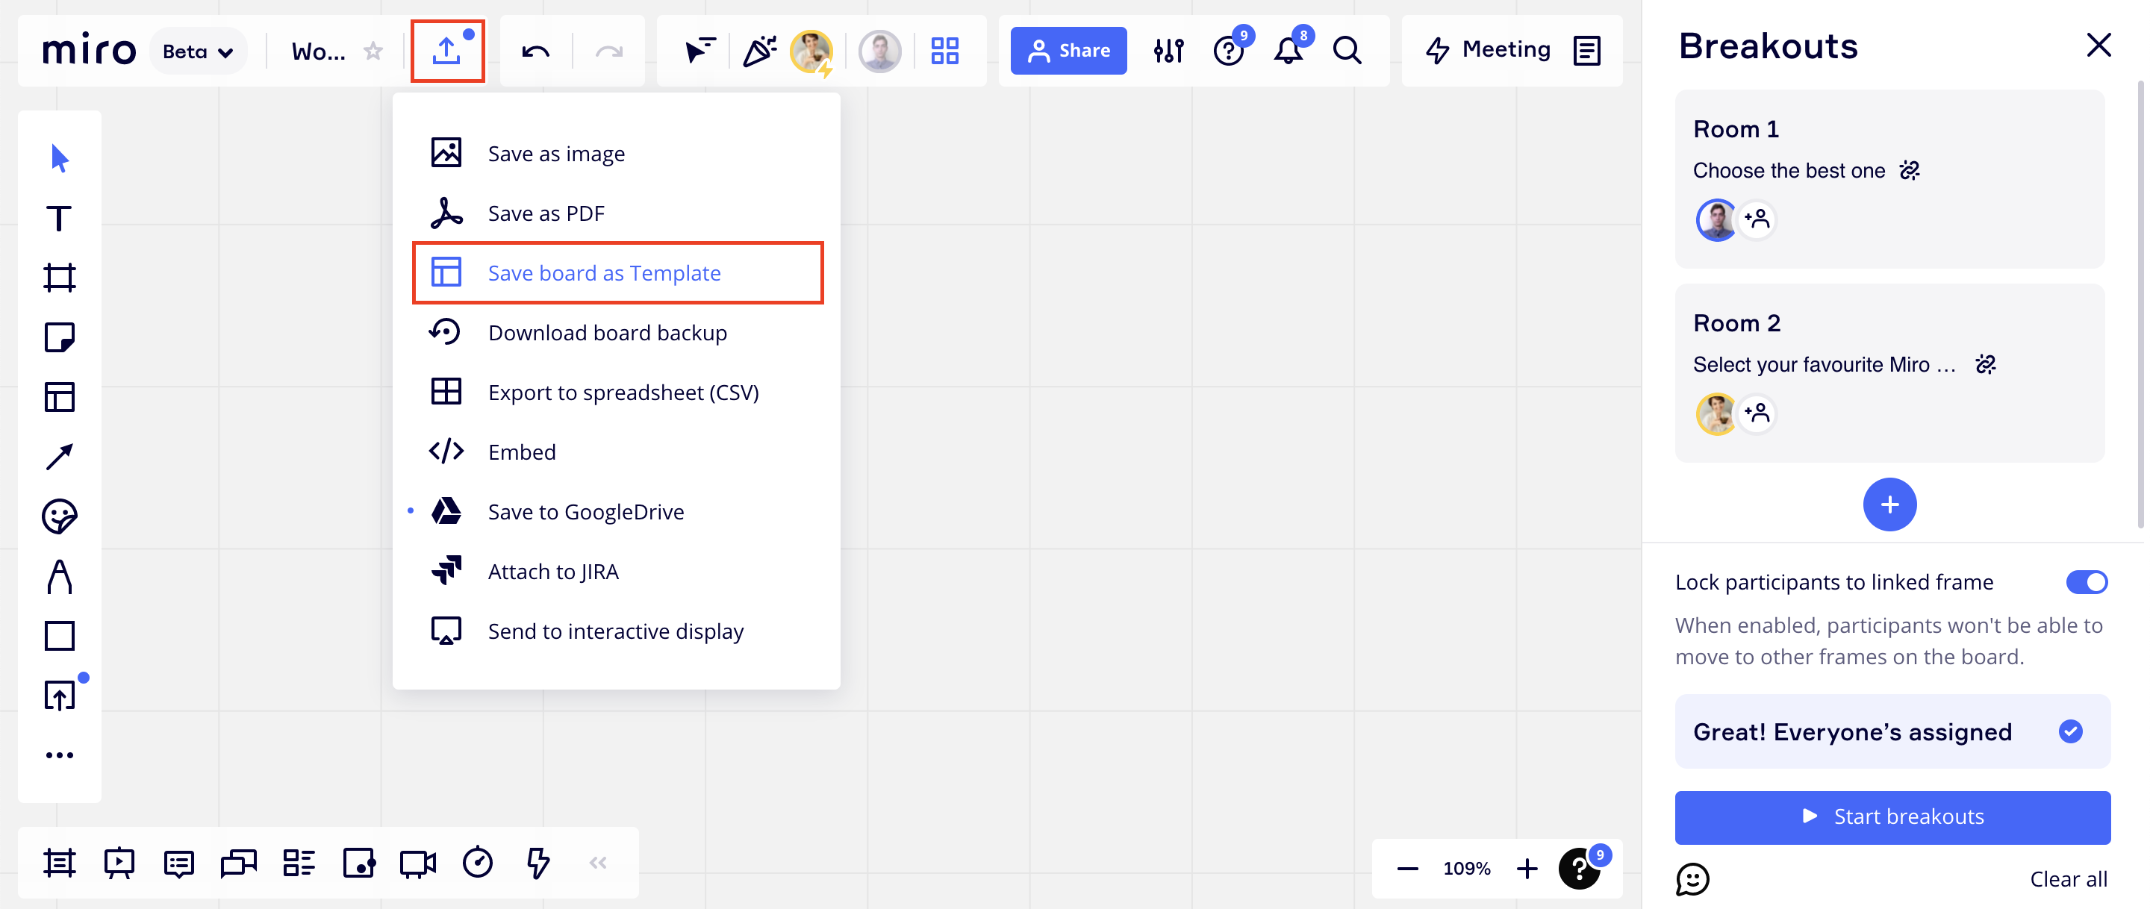2150x909 pixels.
Task: Click the export board upload icon
Action: click(x=446, y=51)
